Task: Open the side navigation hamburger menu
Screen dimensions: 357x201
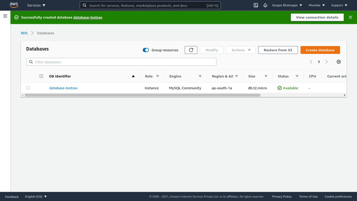Action: [x=5, y=16]
